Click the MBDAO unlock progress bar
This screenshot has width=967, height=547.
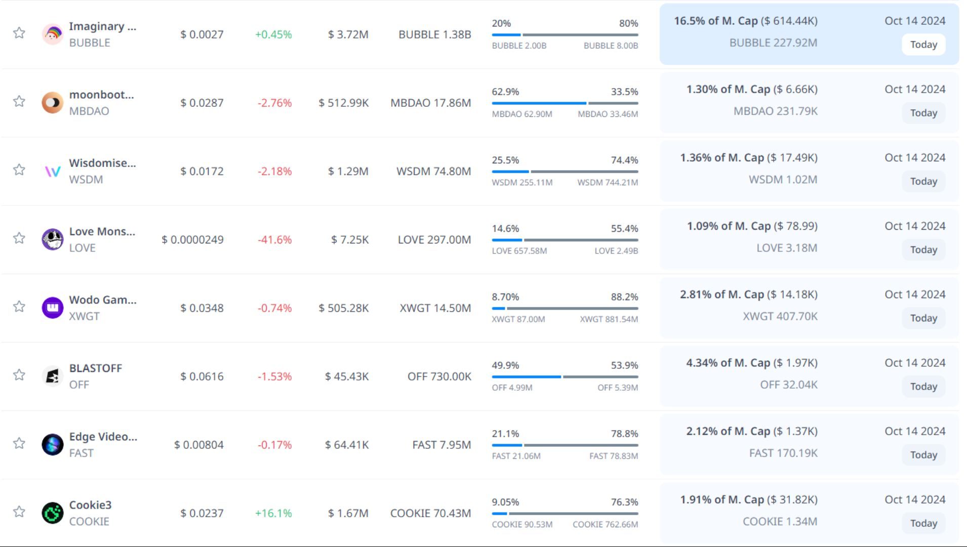(x=565, y=103)
